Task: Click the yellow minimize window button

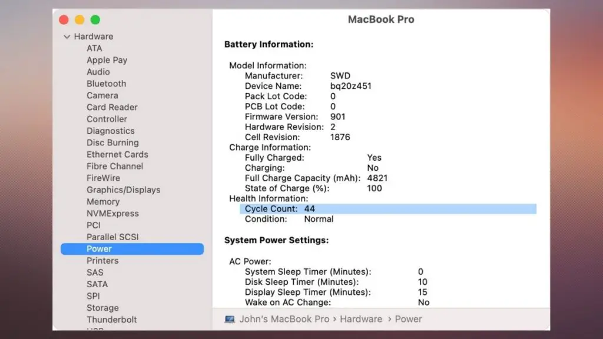Action: pos(79,19)
